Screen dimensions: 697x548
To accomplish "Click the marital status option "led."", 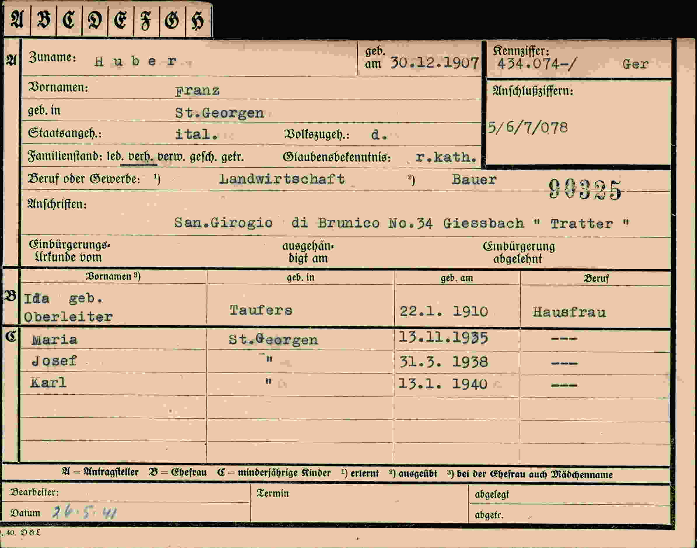I will [115, 156].
